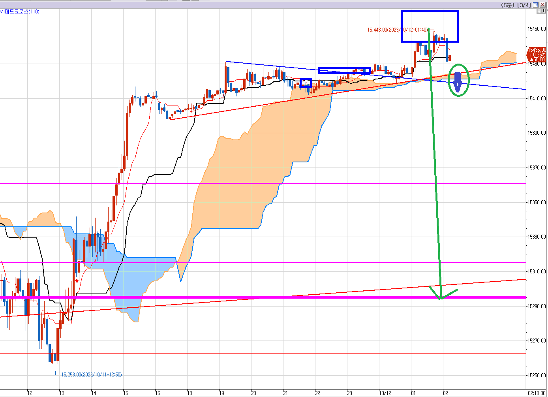Click the 15410,00 price axis label

tap(537, 98)
